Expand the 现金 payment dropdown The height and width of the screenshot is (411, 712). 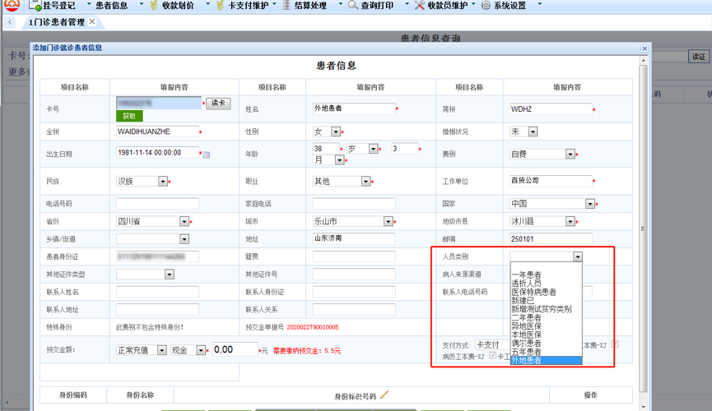[x=201, y=350]
